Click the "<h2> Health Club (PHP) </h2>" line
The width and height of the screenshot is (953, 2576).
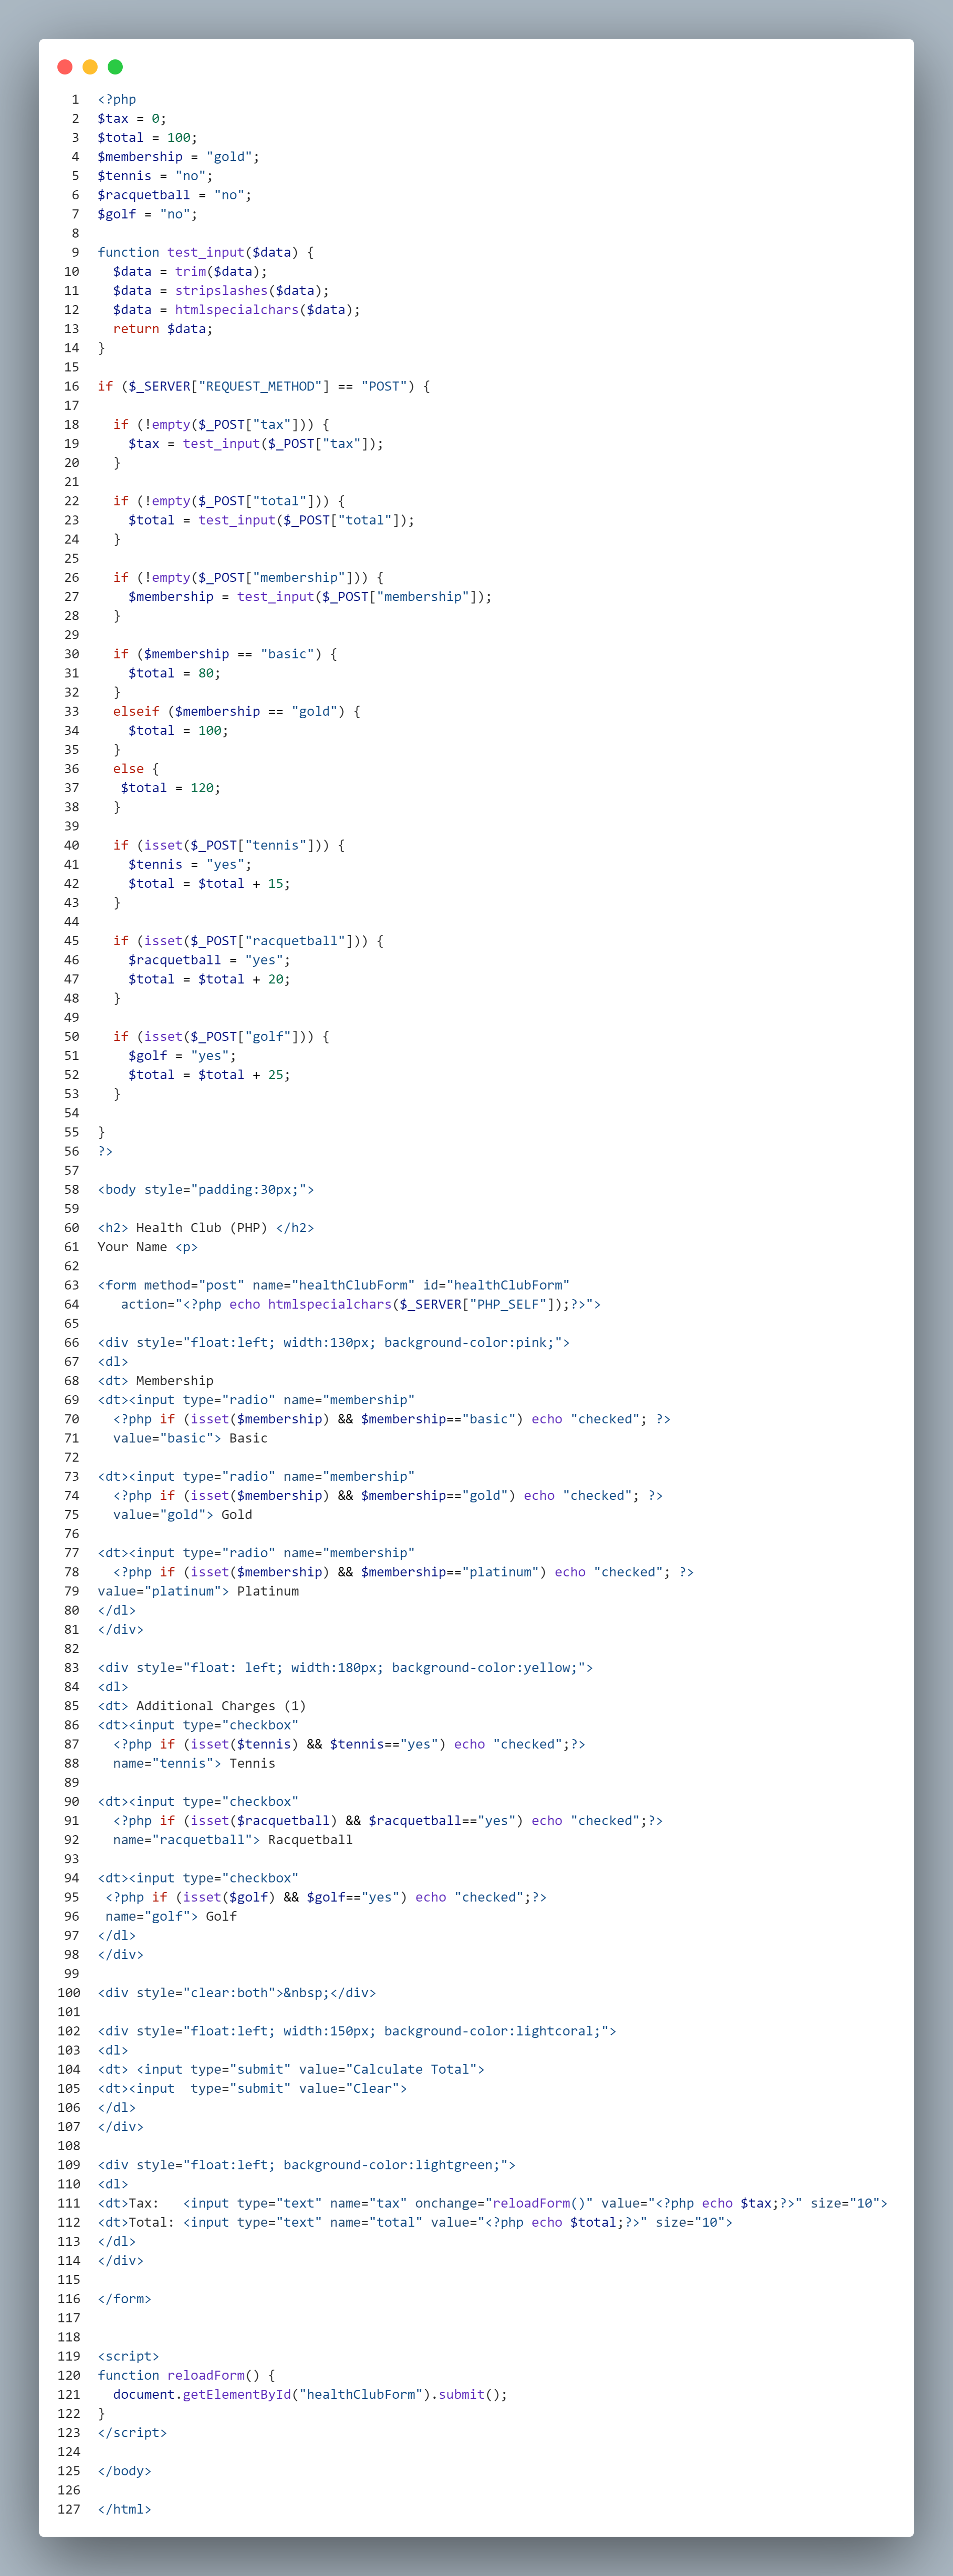205,1227
